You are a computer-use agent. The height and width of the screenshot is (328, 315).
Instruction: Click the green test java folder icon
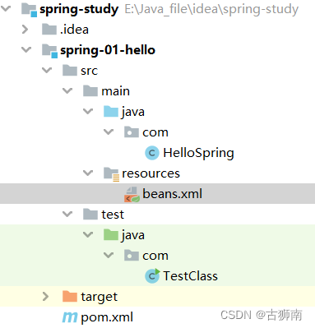(x=111, y=235)
